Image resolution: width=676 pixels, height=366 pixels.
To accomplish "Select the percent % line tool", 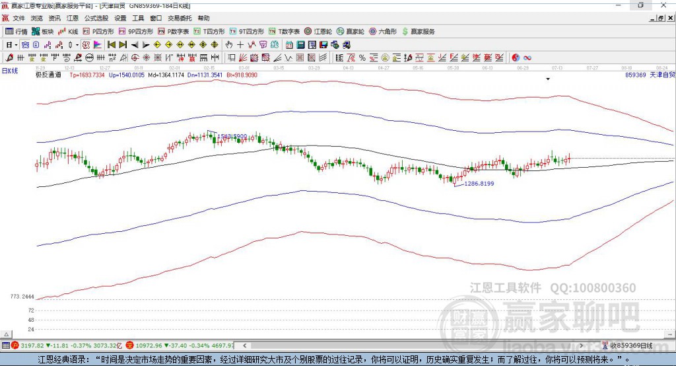I will click(x=362, y=58).
